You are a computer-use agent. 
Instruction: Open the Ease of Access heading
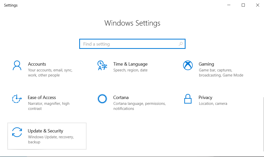[42, 97]
